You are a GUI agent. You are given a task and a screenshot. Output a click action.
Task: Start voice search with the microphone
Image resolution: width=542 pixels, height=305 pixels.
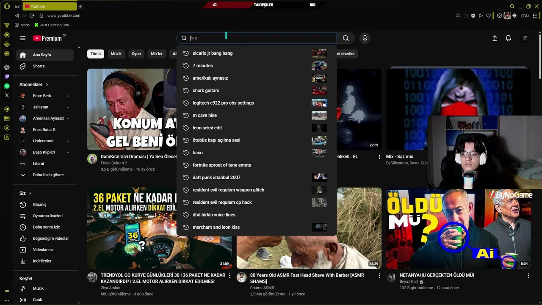coord(365,38)
